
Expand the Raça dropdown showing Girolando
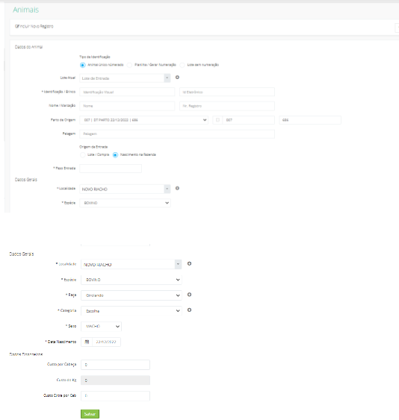pos(132,295)
